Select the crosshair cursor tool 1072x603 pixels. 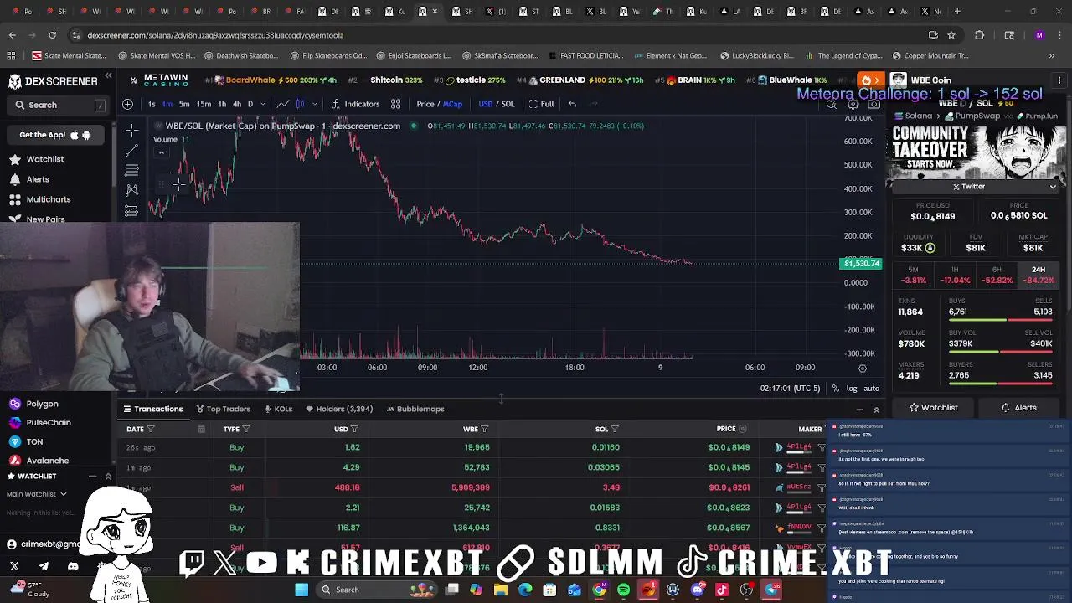[131, 130]
